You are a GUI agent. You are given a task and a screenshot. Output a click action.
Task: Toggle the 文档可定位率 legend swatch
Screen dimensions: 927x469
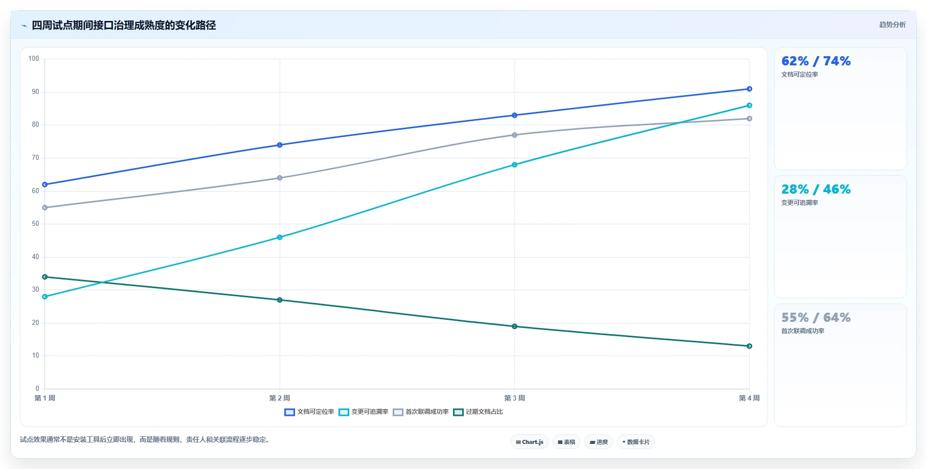289,412
